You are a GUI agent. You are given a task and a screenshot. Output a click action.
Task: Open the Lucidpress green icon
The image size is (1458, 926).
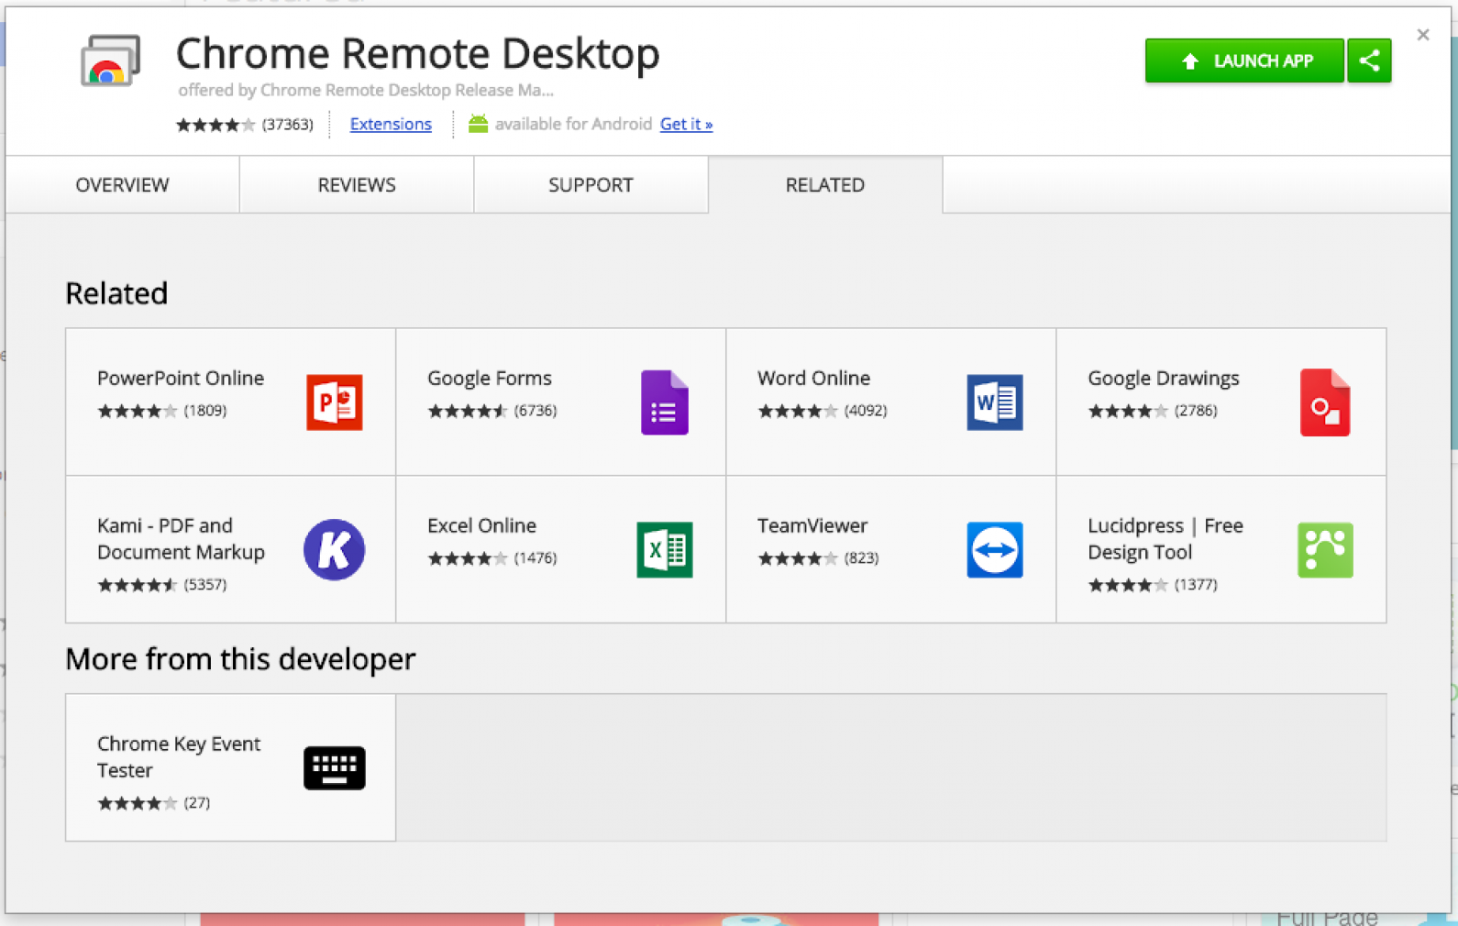pyautogui.click(x=1325, y=549)
